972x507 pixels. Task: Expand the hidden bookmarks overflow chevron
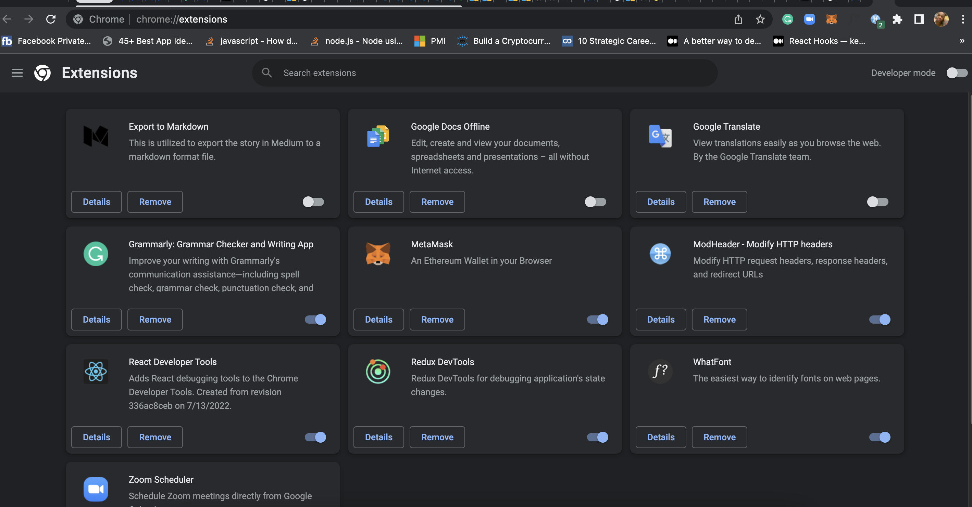point(962,41)
